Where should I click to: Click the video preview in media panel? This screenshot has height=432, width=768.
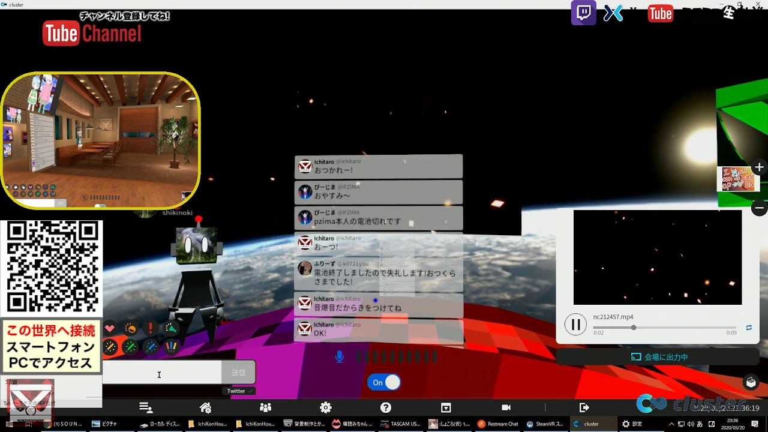pos(658,257)
